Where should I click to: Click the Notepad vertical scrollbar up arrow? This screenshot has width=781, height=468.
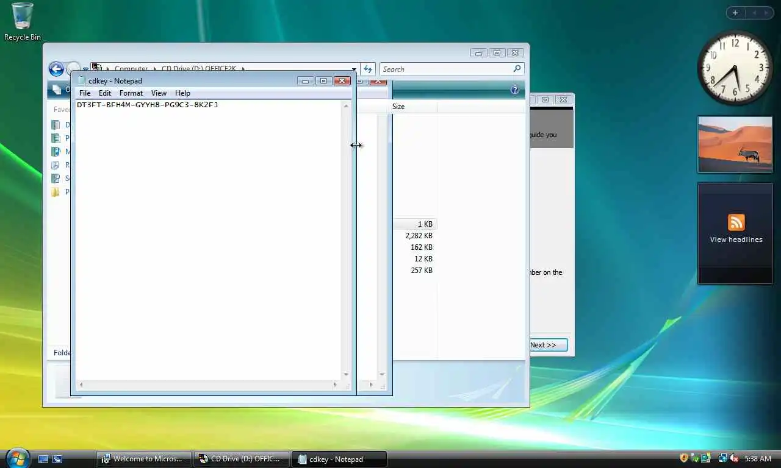click(x=346, y=106)
